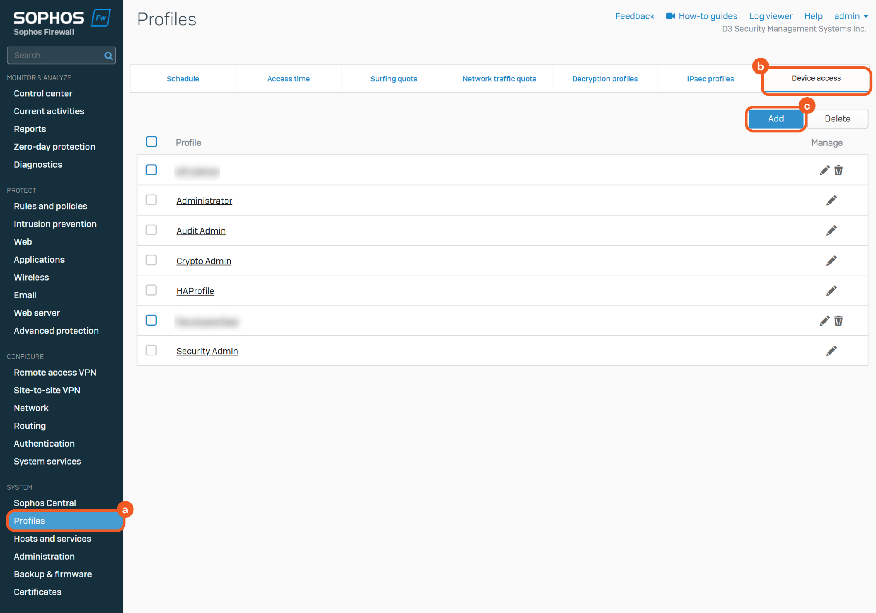Click the Add button

(x=775, y=119)
